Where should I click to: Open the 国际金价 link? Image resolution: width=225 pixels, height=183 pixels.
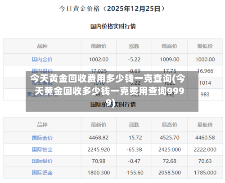[x=42, y=138]
